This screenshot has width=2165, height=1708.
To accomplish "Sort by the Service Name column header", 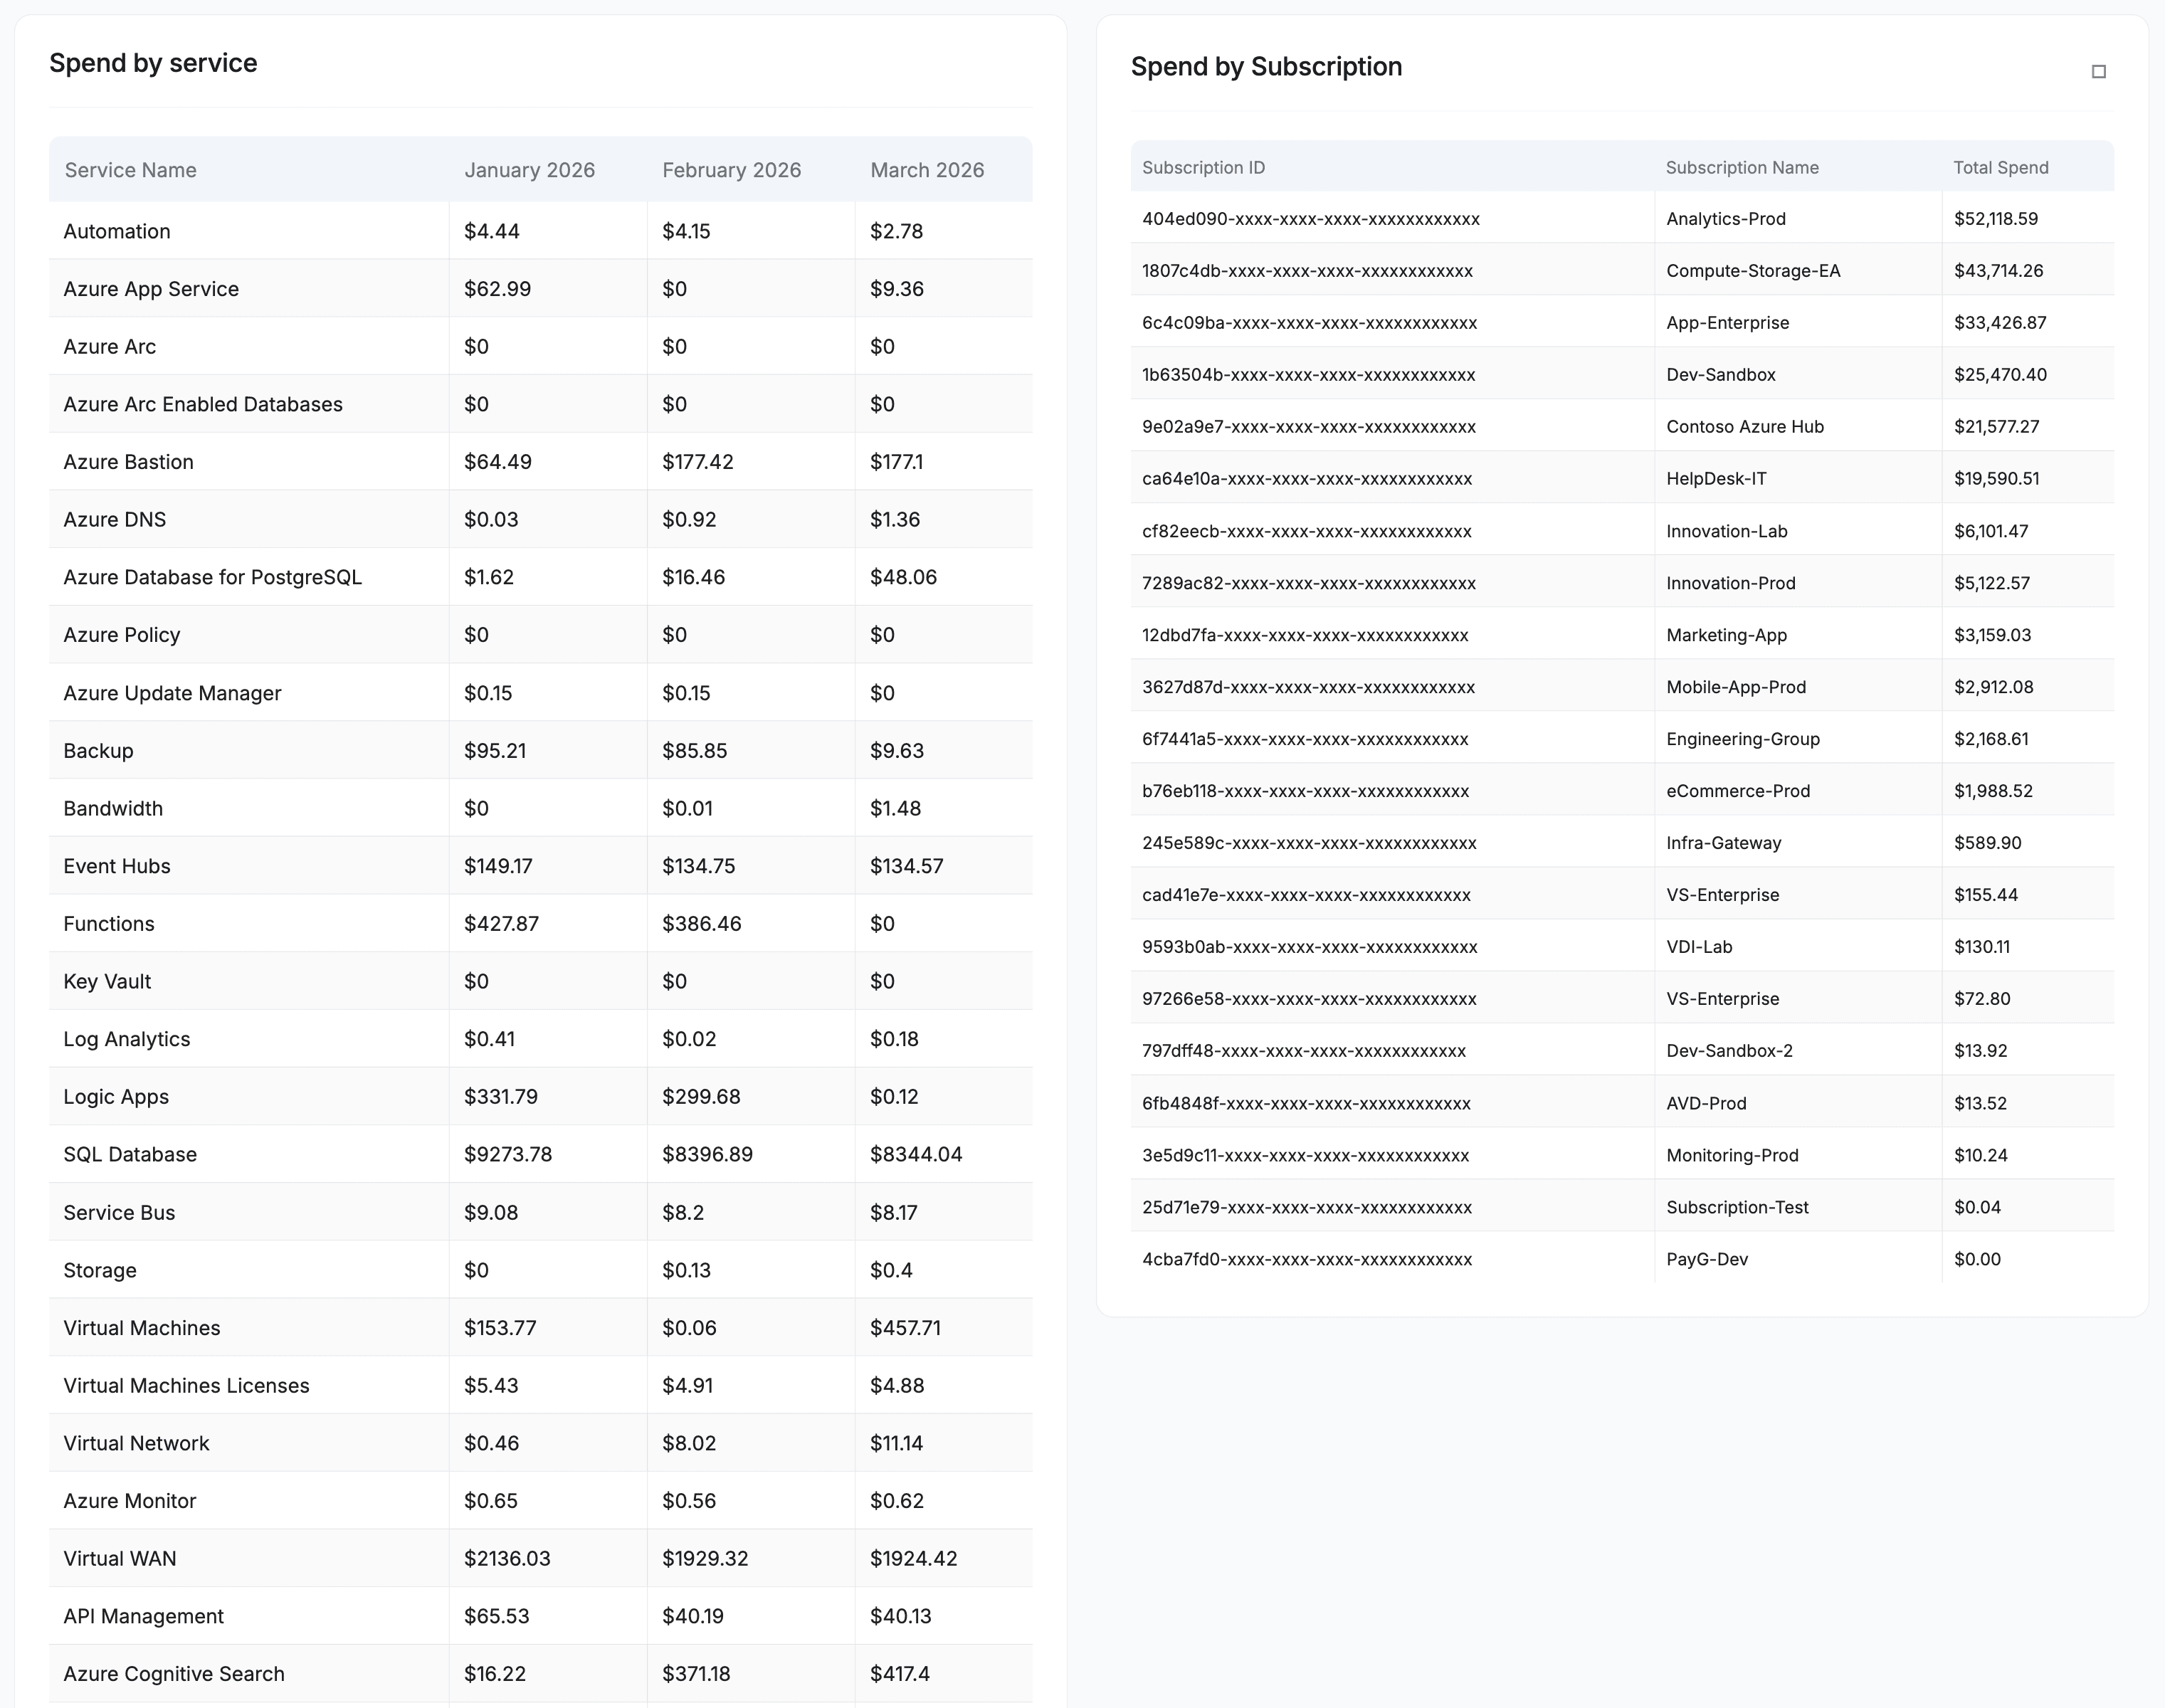I will click(x=130, y=170).
